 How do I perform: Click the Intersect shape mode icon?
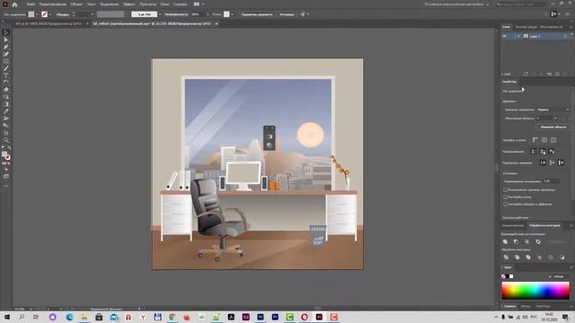527,241
